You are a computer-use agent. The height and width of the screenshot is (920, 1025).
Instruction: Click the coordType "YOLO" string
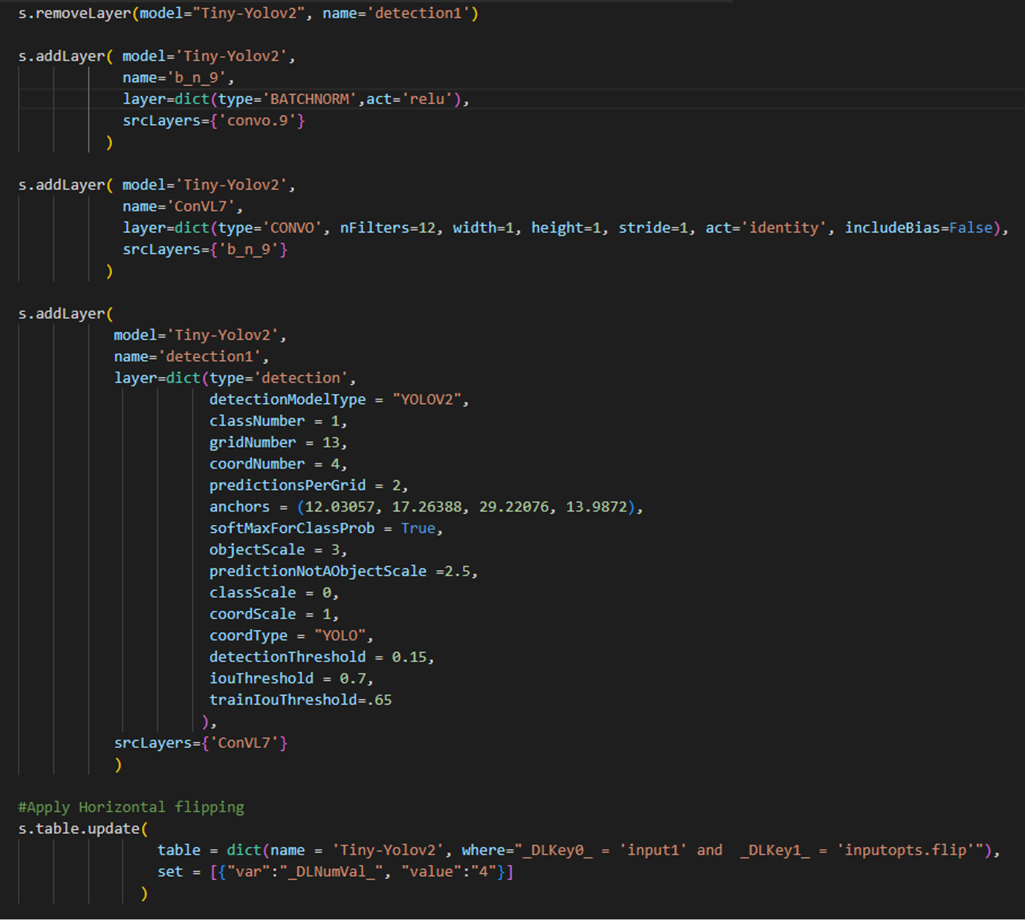pyautogui.click(x=340, y=636)
